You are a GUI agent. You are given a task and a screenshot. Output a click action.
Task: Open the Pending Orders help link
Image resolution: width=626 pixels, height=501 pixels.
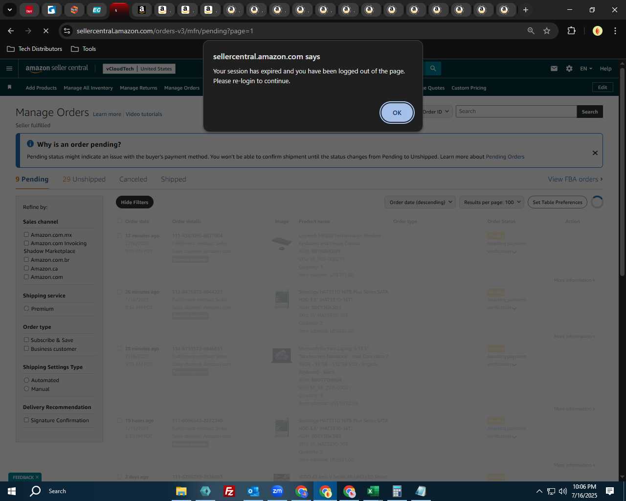505,157
